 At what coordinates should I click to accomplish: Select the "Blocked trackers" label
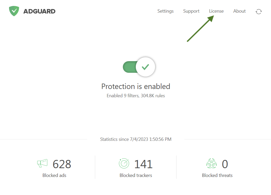pyautogui.click(x=136, y=175)
